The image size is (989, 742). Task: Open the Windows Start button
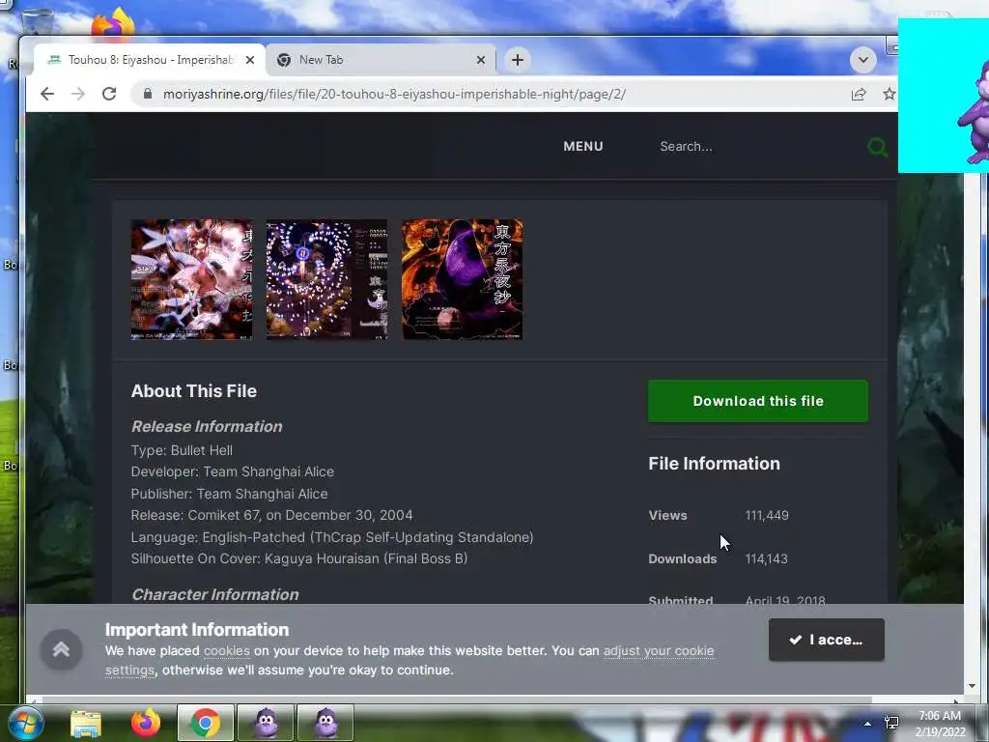tap(26, 723)
